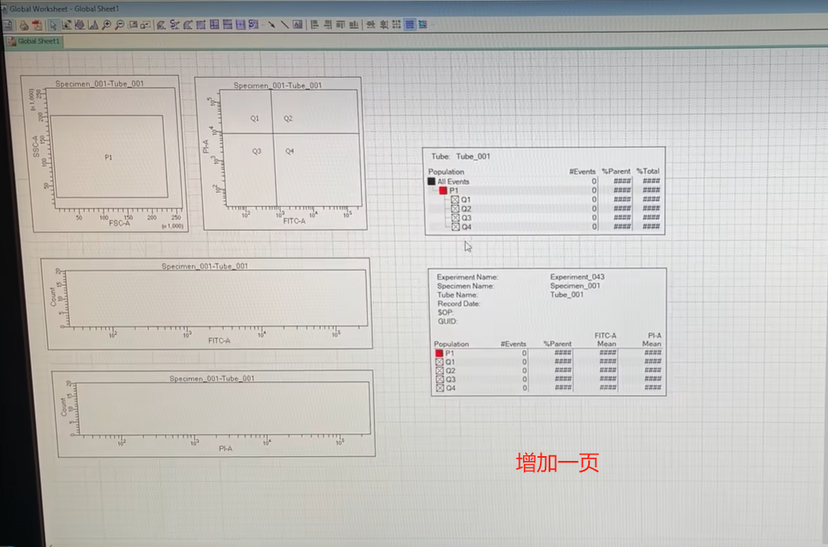Click the Align Bottom icon
This screenshot has width=828, height=547.
(x=354, y=25)
